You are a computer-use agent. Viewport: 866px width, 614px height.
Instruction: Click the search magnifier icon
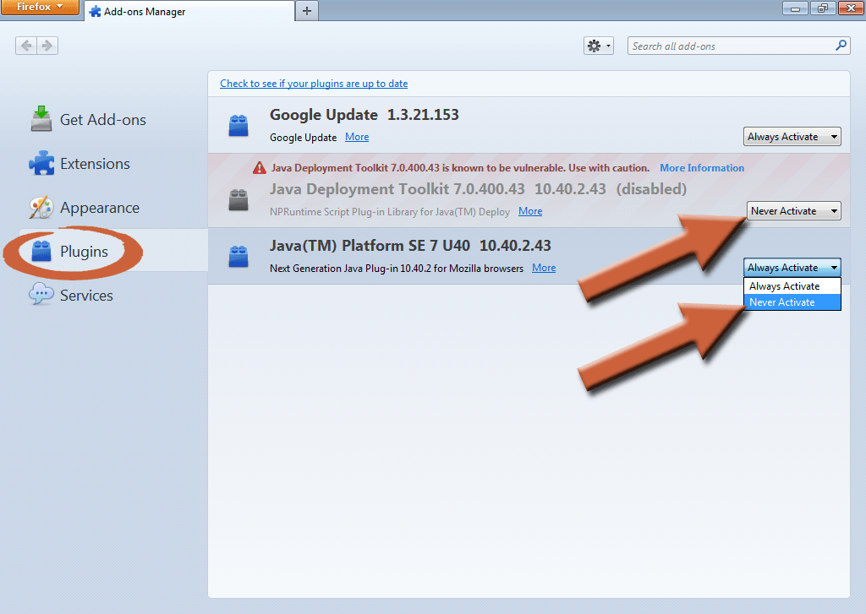(840, 46)
